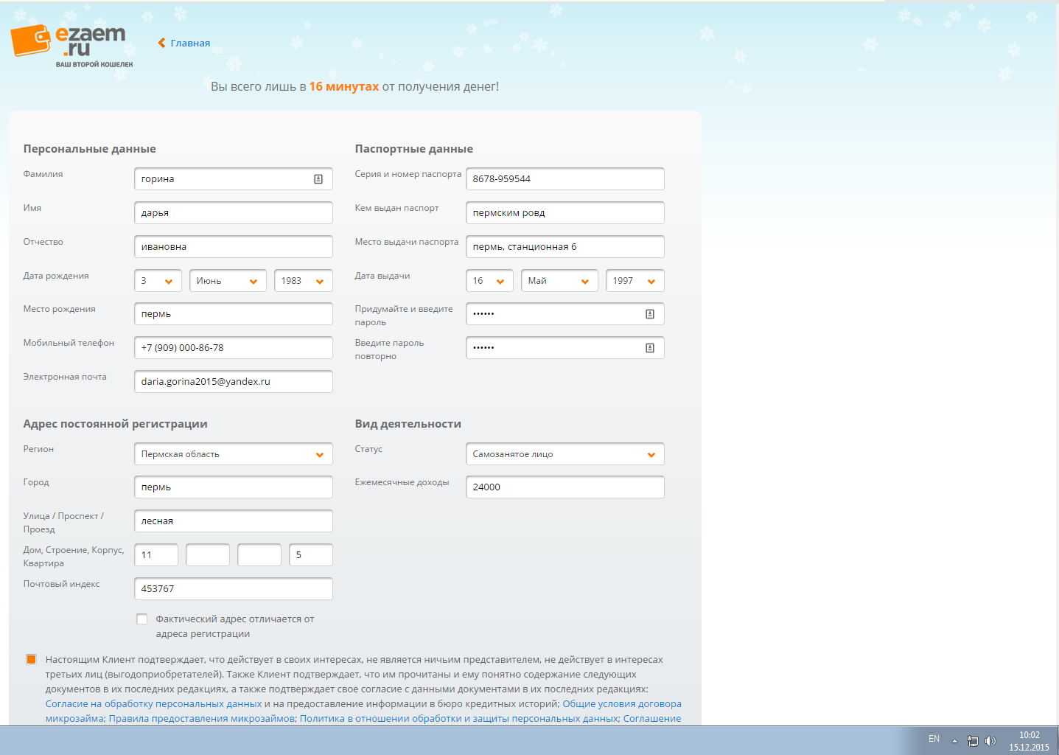
Task: Click the ezaem.ru wallet logo
Action: tap(71, 46)
